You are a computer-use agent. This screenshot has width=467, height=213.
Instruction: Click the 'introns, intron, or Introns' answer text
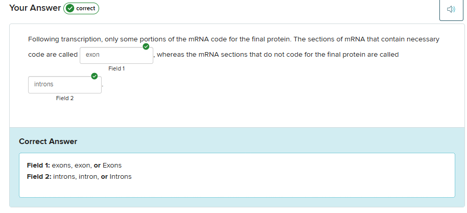click(x=92, y=177)
